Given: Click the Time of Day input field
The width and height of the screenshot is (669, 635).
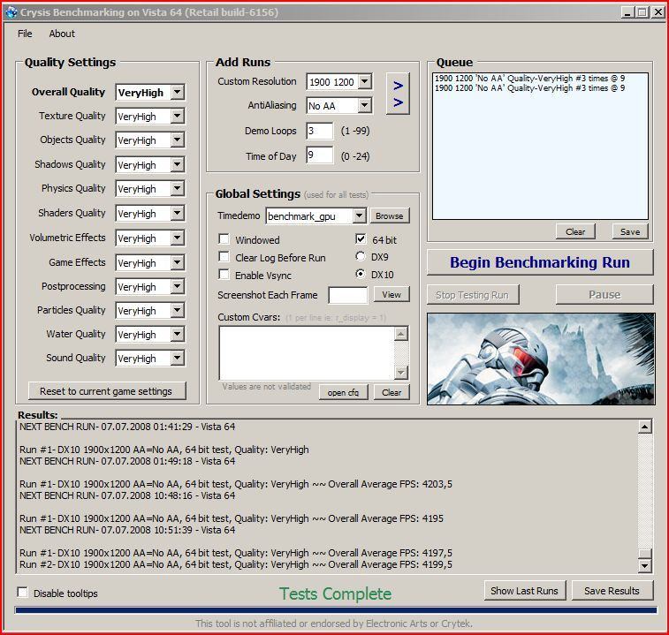Looking at the screenshot, I should point(320,155).
